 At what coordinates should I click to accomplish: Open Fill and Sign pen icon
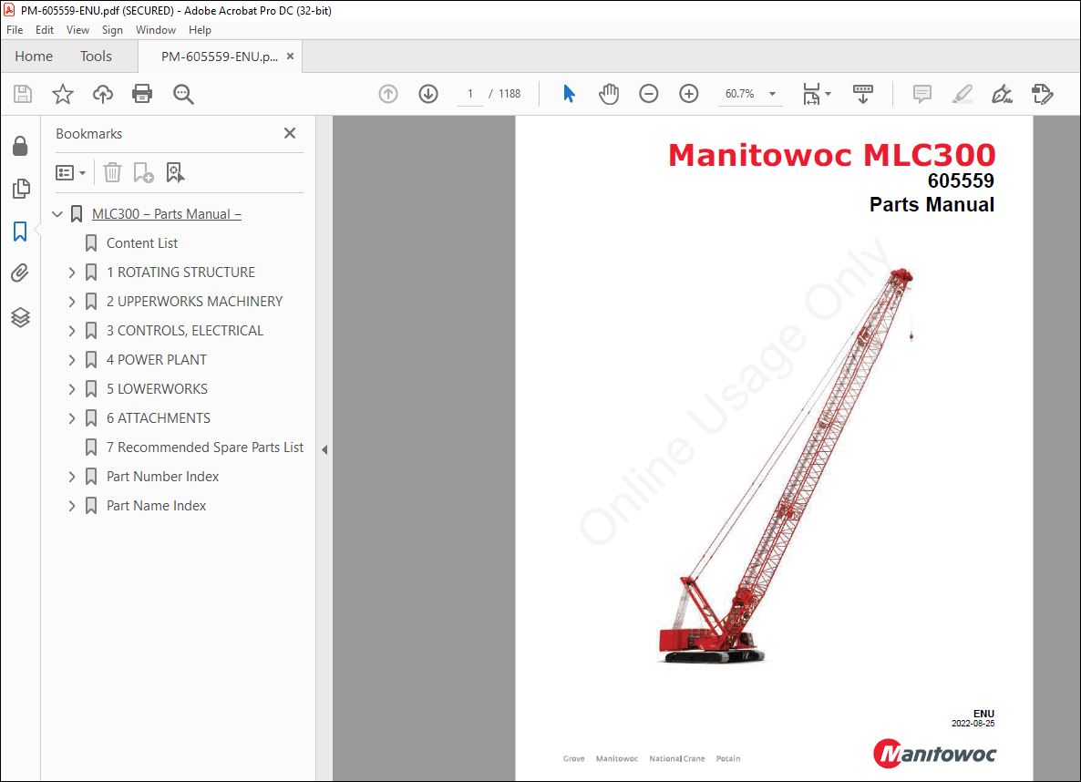pos(1002,94)
